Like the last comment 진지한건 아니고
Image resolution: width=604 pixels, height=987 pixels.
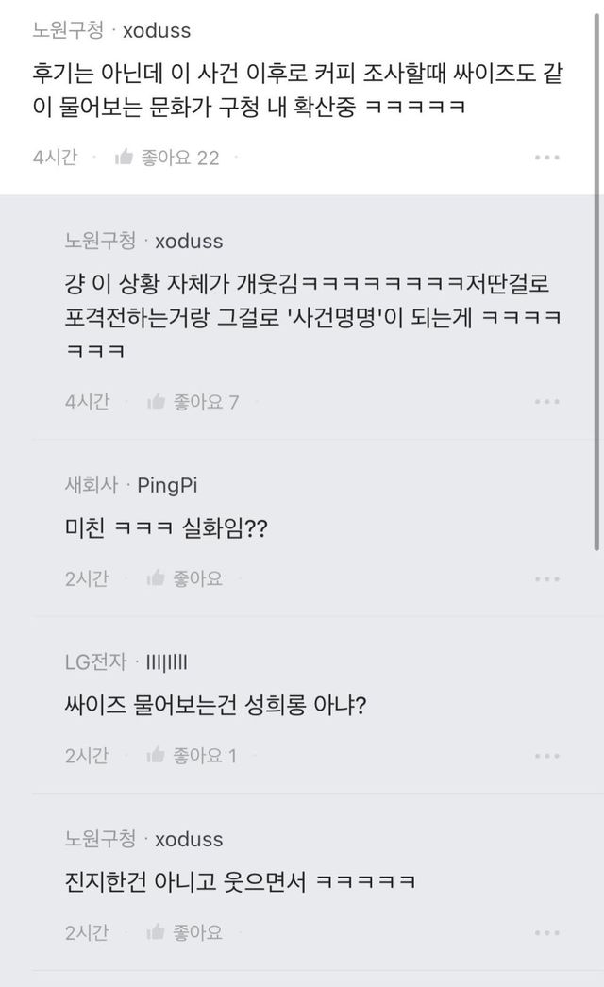pyautogui.click(x=157, y=932)
